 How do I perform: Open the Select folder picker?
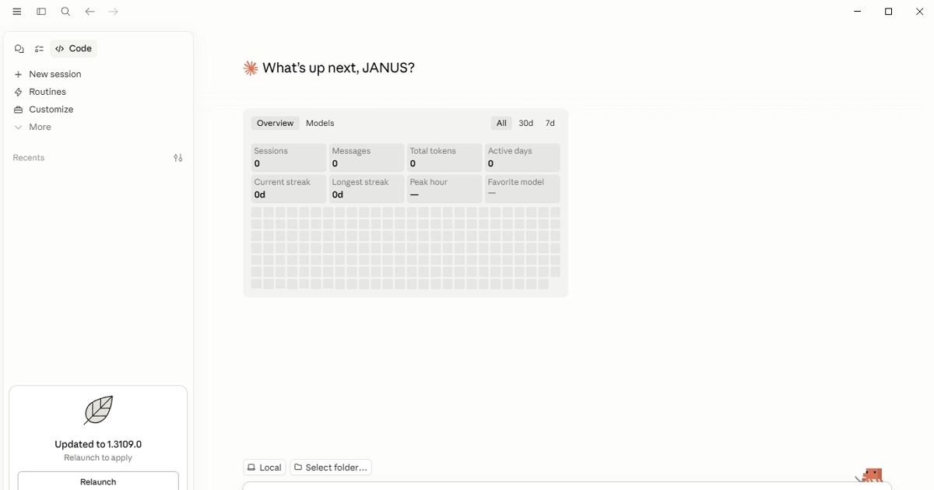click(331, 467)
